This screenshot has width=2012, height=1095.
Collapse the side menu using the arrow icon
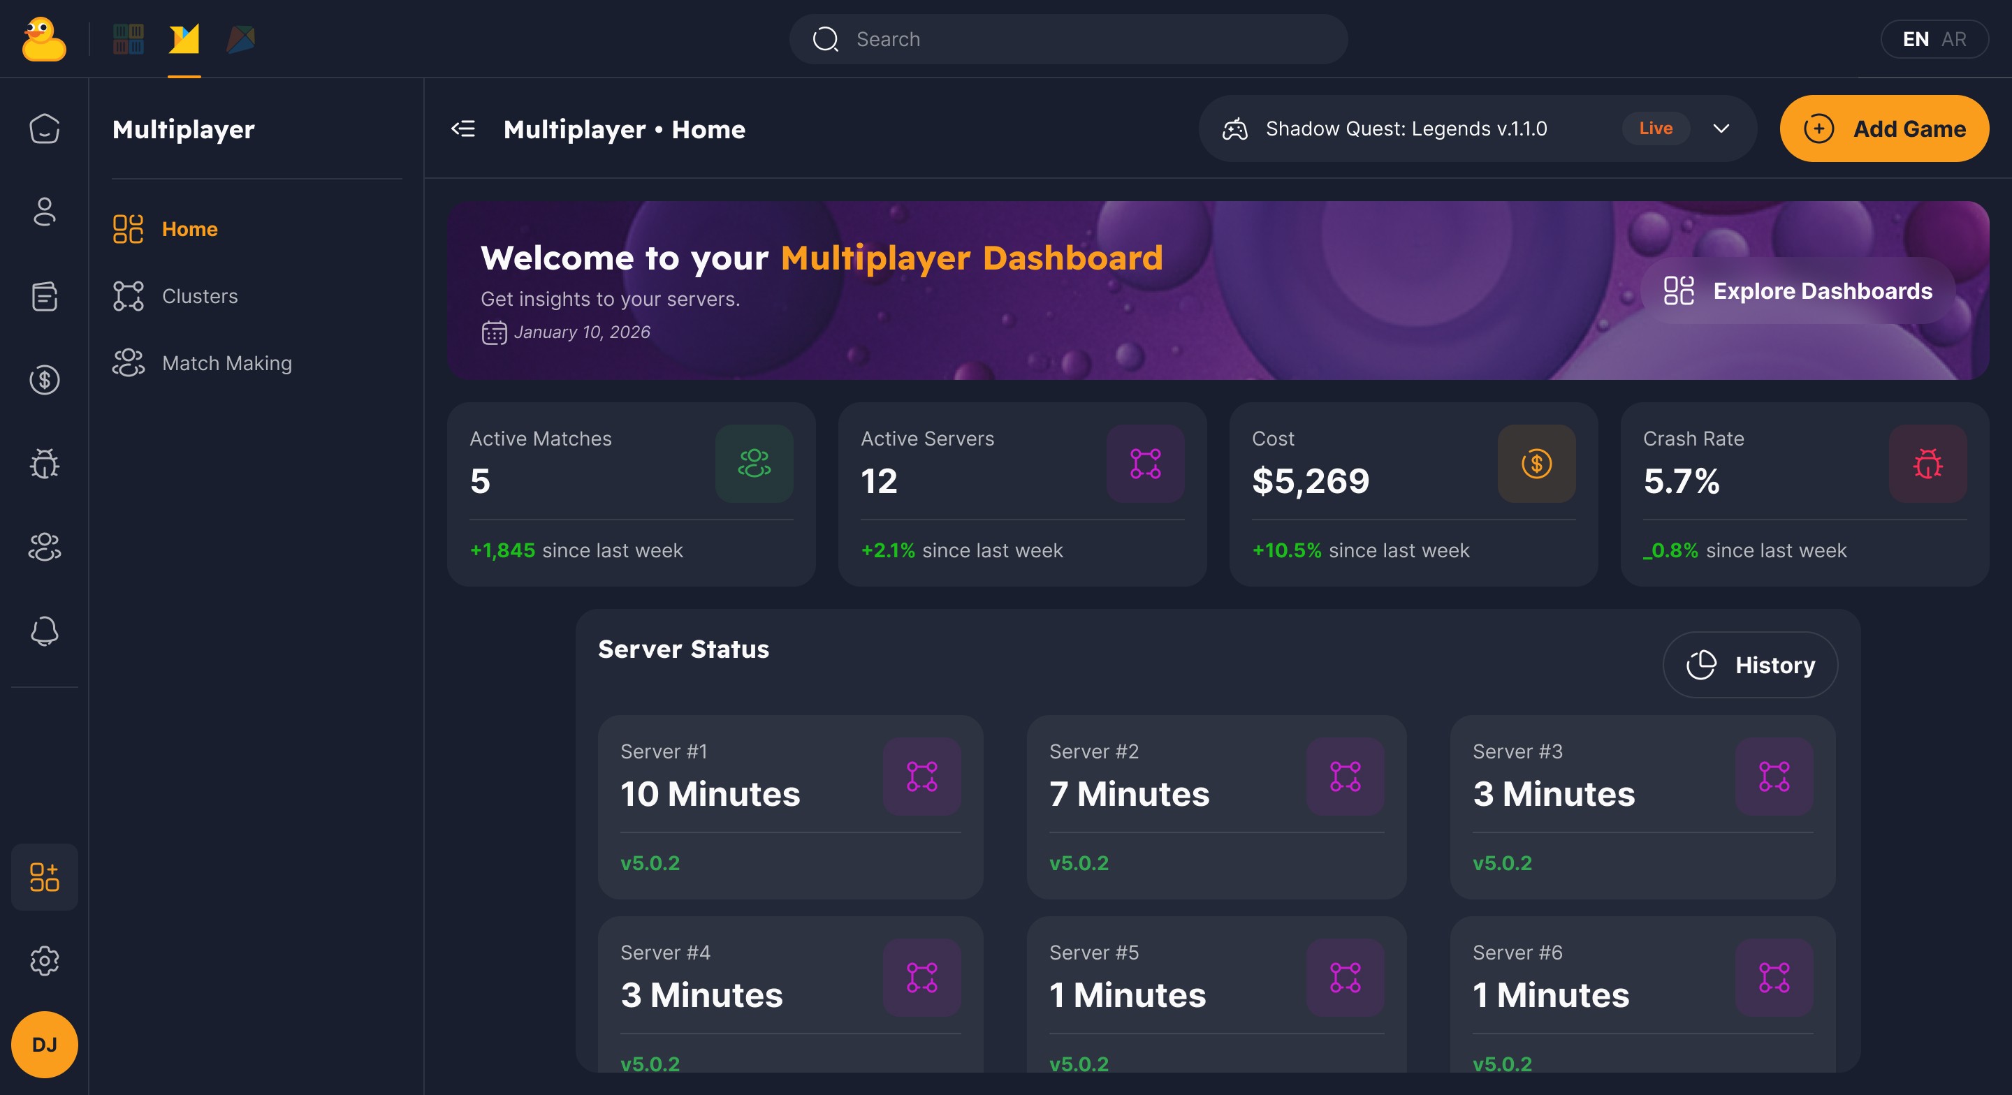click(x=463, y=129)
